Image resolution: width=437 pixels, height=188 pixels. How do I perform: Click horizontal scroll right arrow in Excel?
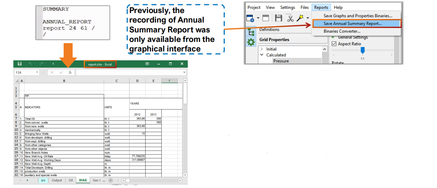180,180
